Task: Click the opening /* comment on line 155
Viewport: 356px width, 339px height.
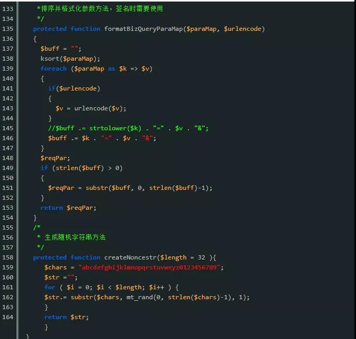Action: point(37,228)
